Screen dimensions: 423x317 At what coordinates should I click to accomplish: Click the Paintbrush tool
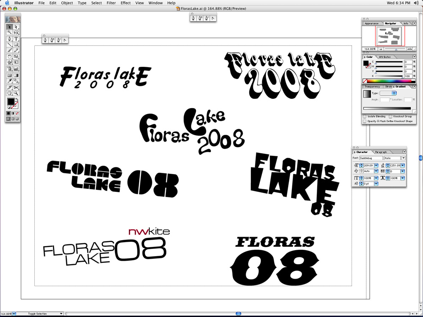(9, 50)
